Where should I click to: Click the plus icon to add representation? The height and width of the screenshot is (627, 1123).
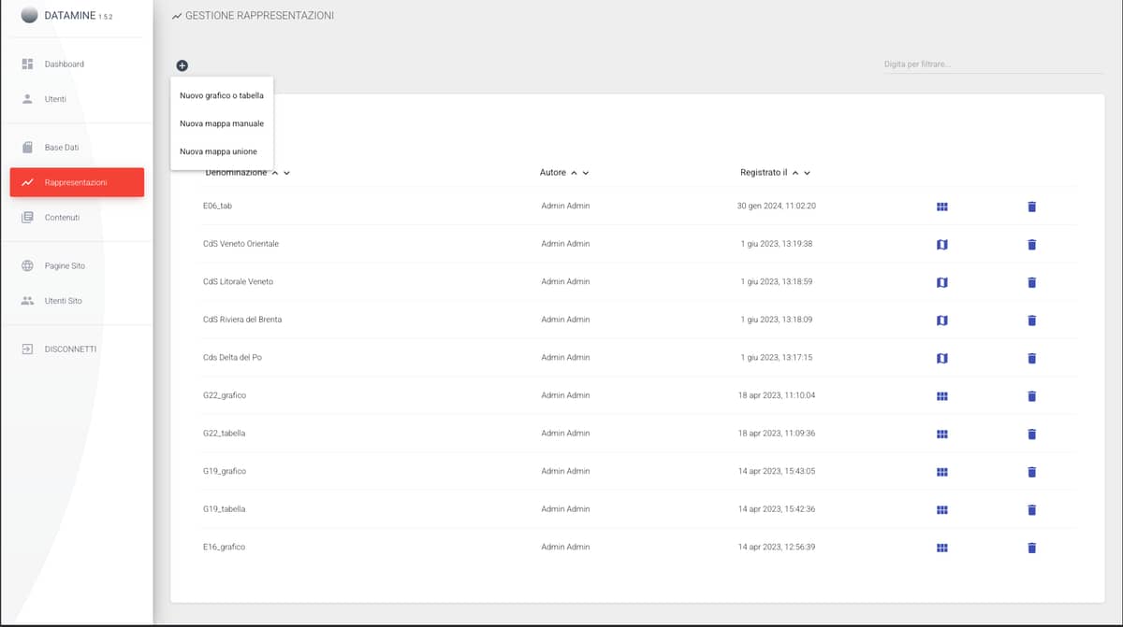click(182, 65)
